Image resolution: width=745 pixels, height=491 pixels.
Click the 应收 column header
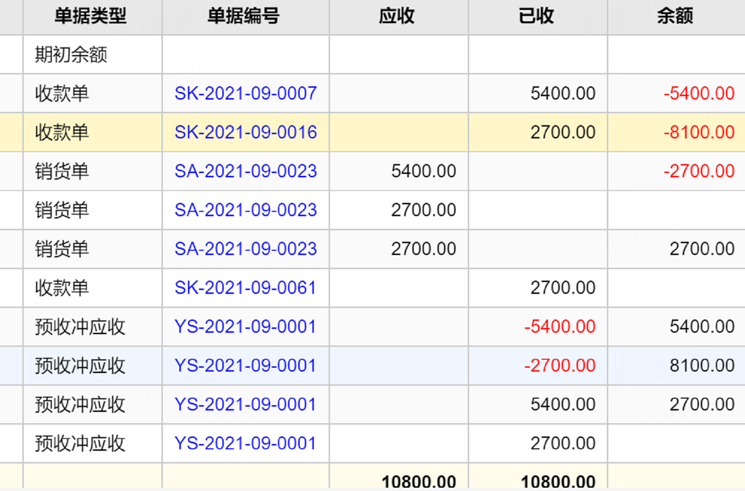[397, 16]
